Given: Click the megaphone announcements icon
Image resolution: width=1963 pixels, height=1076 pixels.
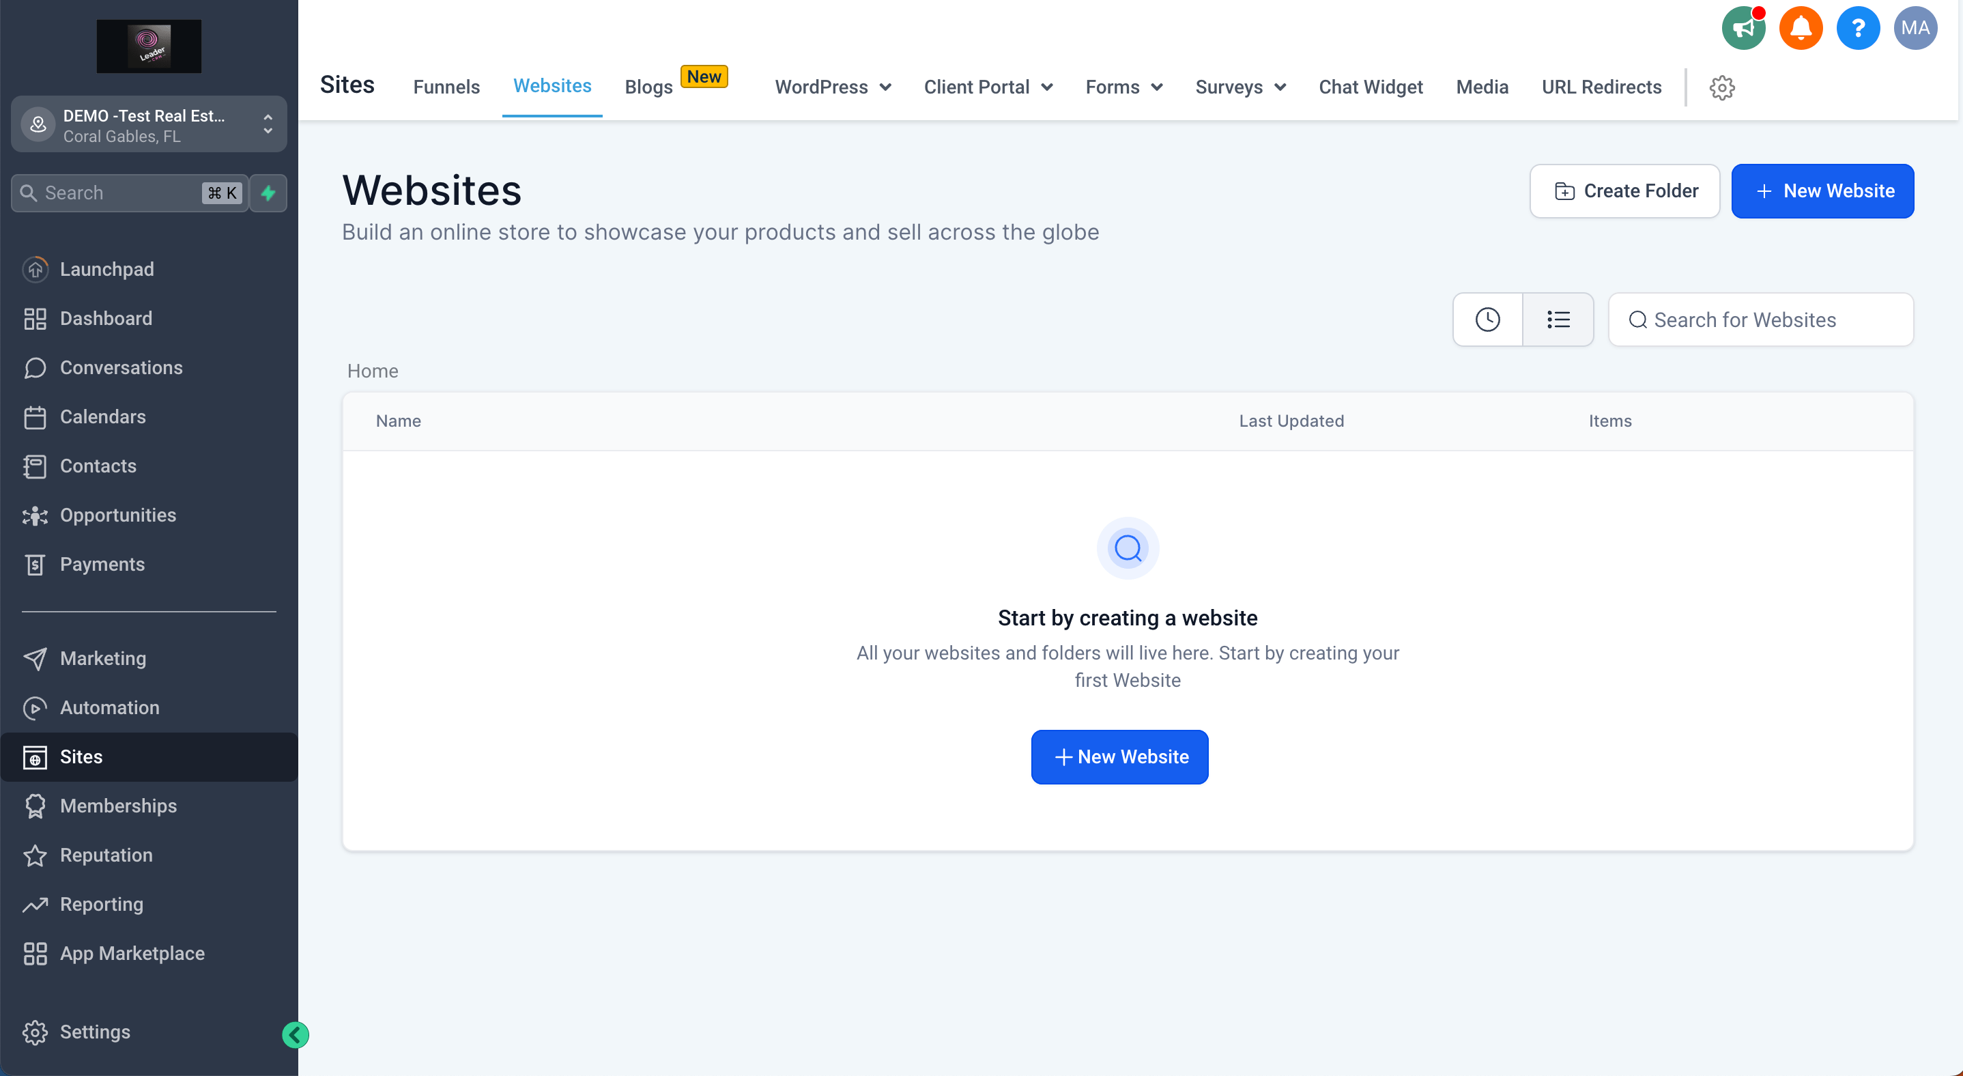Looking at the screenshot, I should [1743, 28].
